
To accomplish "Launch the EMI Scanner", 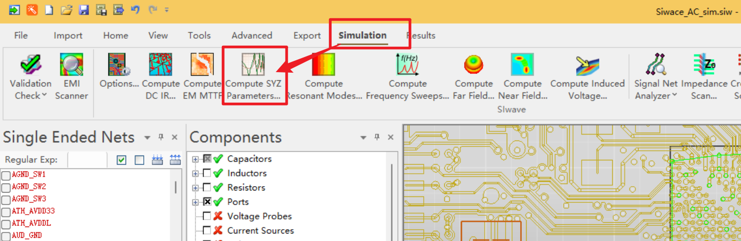I will 71,76.
